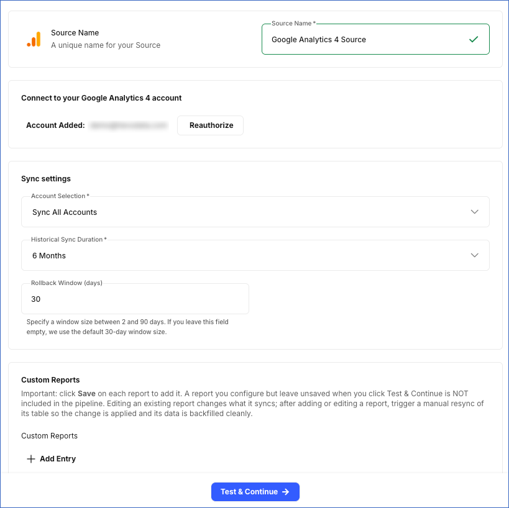Image resolution: width=509 pixels, height=508 pixels.
Task: Focus the Rollback Window days field
Action: pyautogui.click(x=135, y=299)
